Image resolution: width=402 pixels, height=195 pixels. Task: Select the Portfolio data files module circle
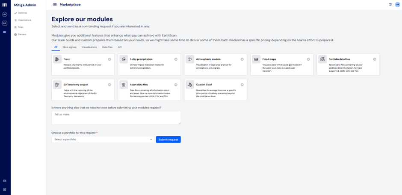pos(375,59)
